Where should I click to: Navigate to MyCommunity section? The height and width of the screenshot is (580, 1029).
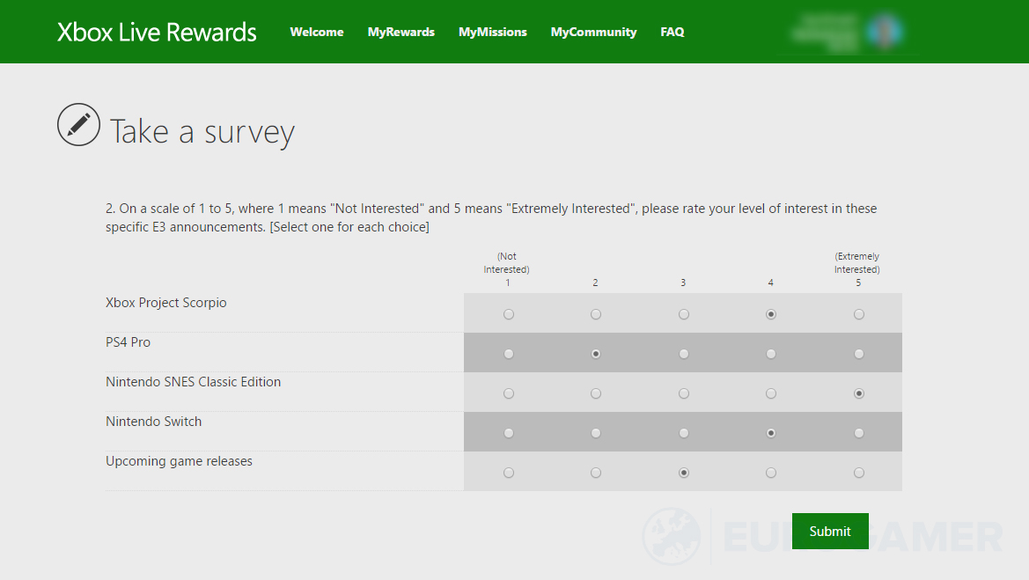pos(593,33)
